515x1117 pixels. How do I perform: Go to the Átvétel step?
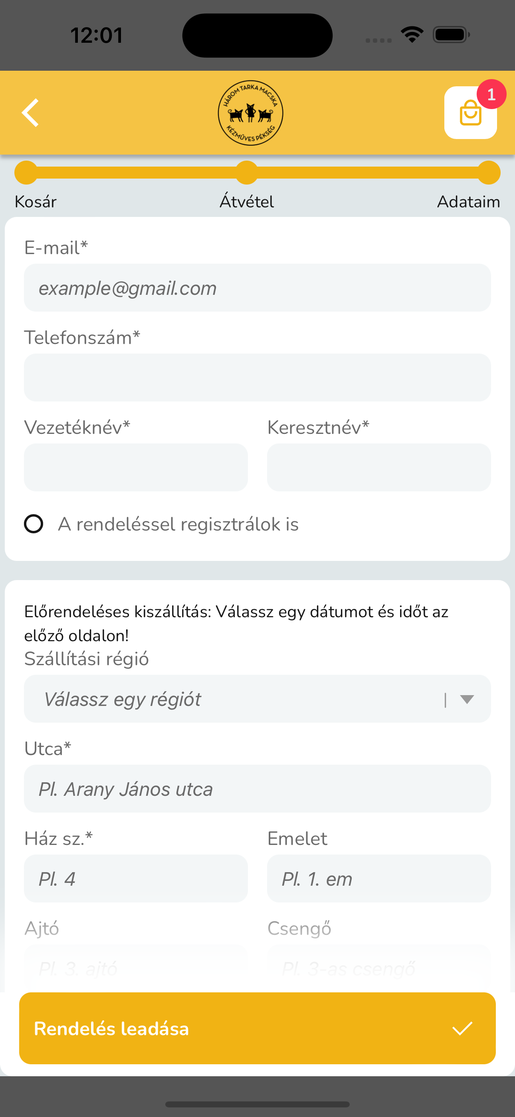[247, 173]
